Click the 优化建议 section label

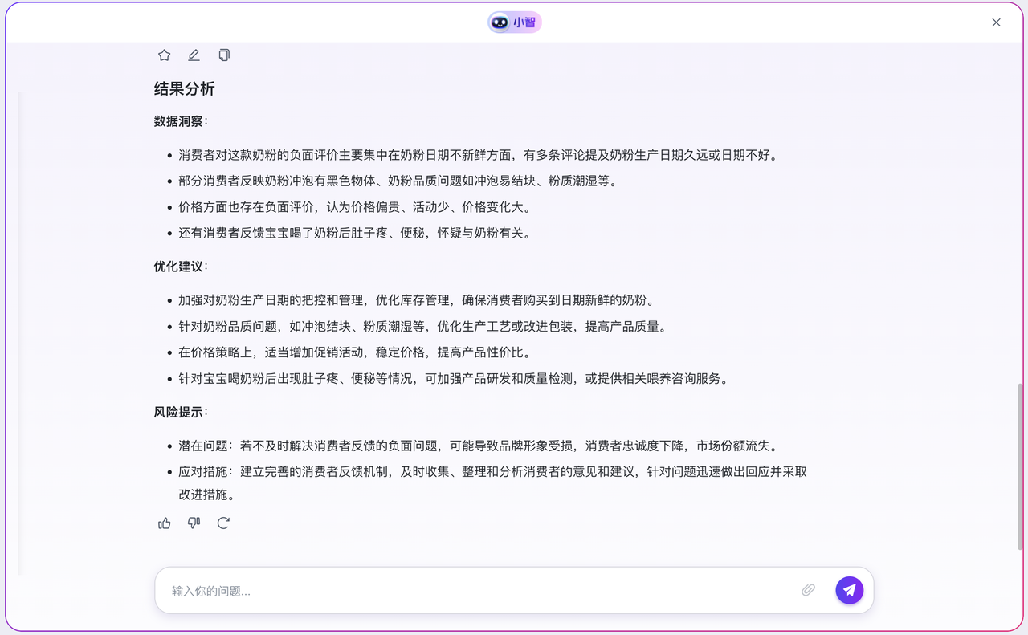coord(179,267)
